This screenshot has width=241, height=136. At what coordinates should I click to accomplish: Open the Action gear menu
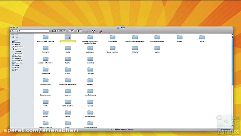coord(79,31)
